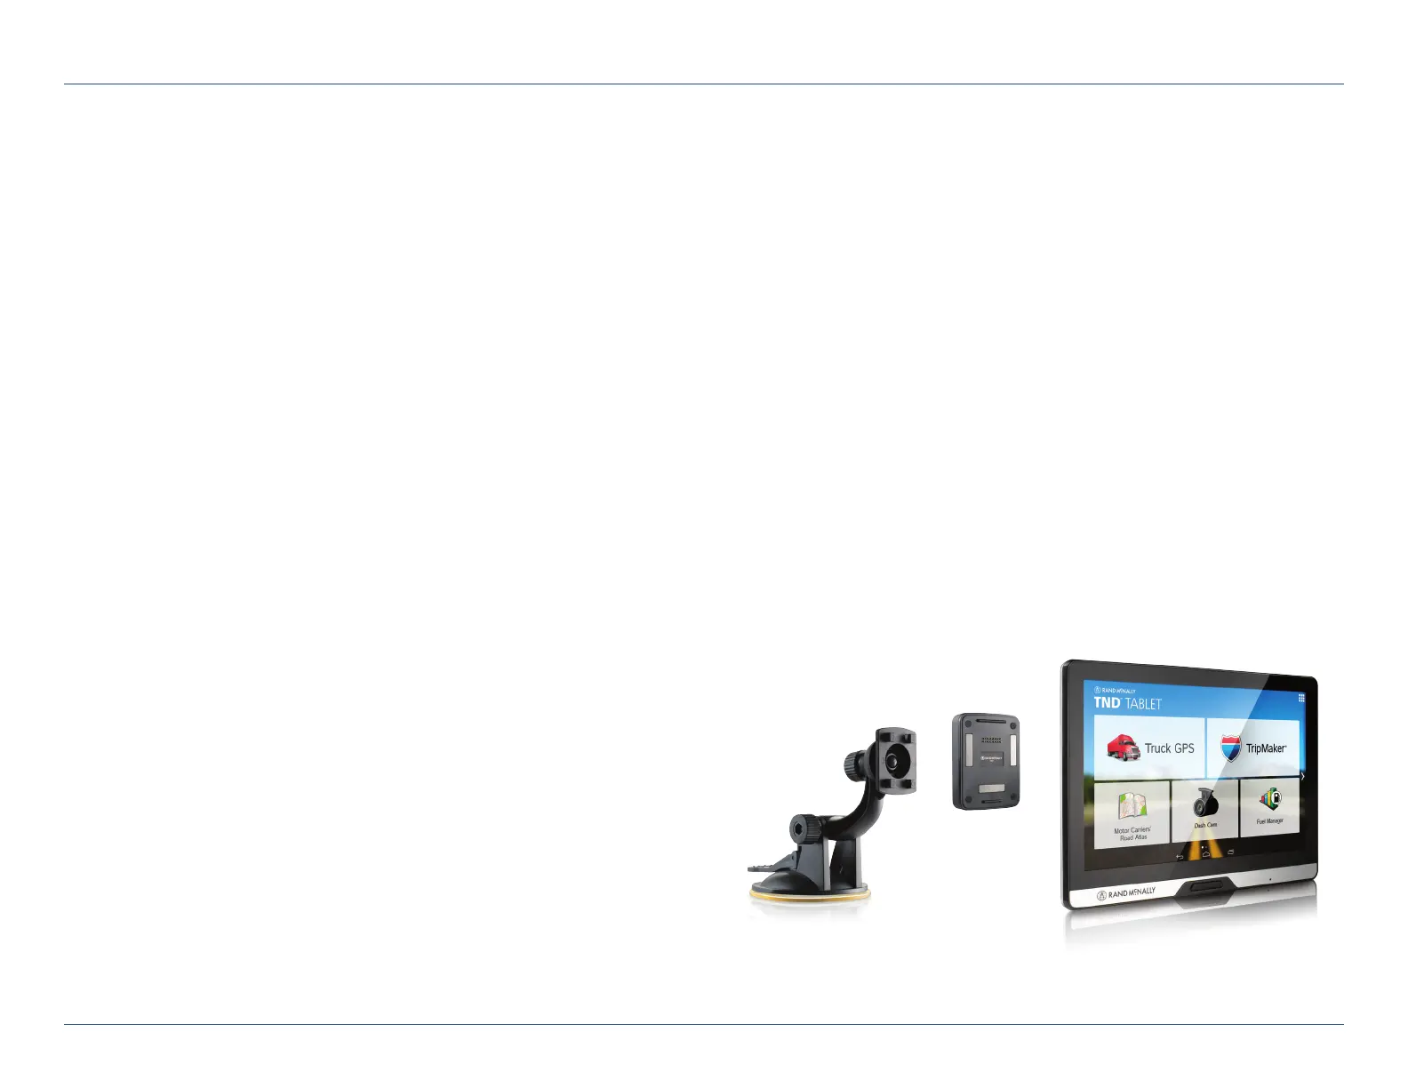The width and height of the screenshot is (1408, 1088).
Task: Tap the recent apps navigation icon
Action: (x=1232, y=852)
